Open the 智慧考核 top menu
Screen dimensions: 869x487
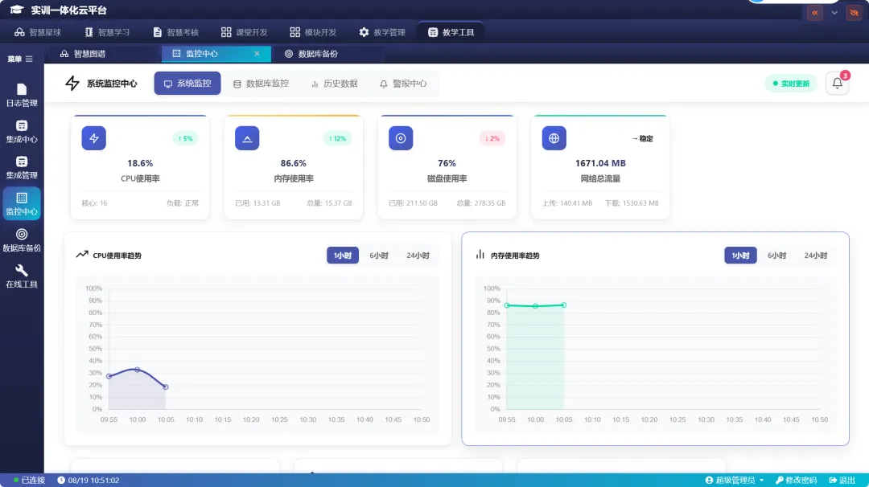[x=175, y=32]
